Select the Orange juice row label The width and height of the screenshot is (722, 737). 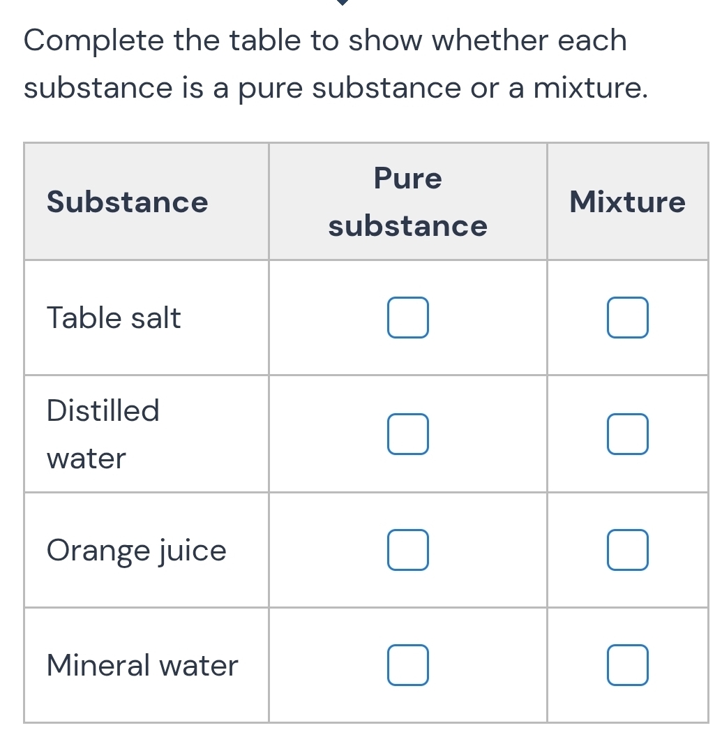(136, 549)
